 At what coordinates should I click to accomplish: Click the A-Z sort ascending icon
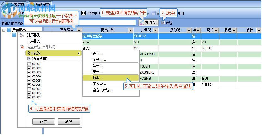click(x=22, y=35)
